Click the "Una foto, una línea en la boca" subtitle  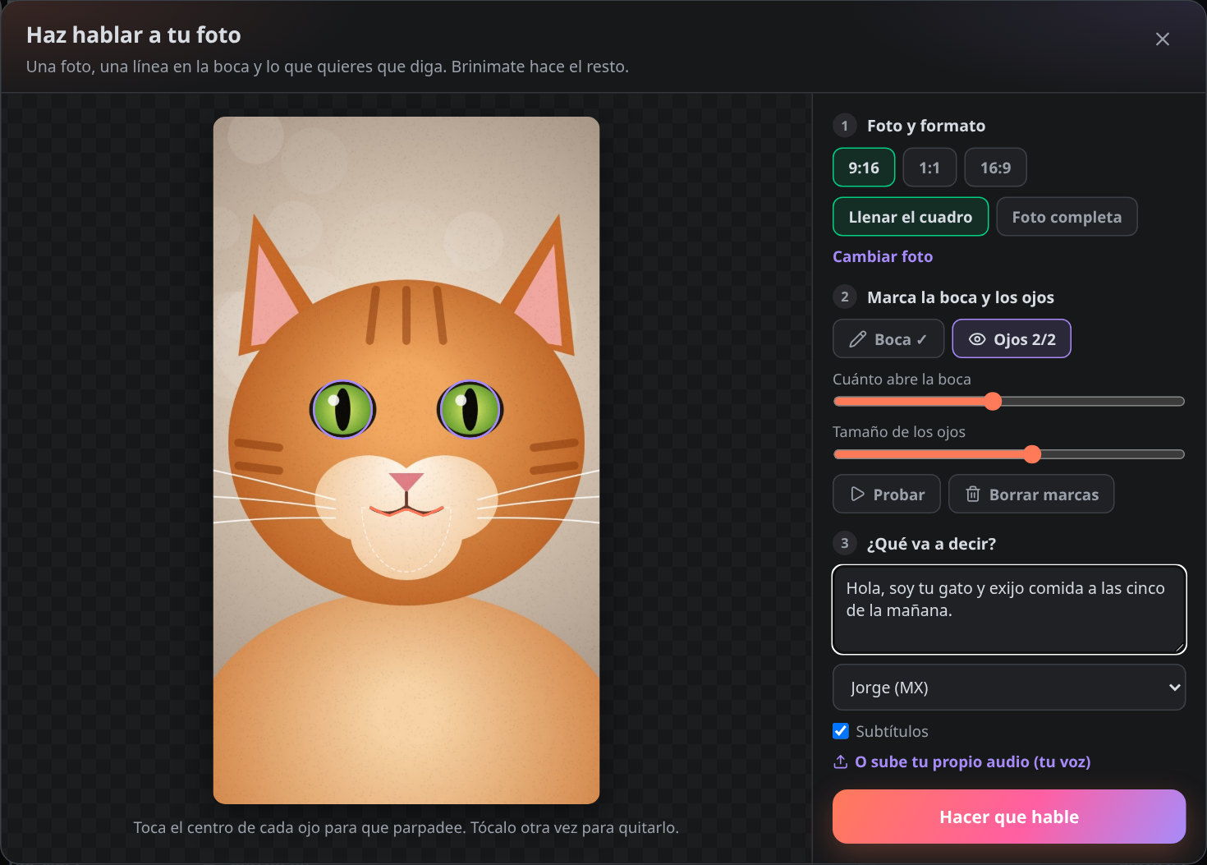[x=328, y=67]
